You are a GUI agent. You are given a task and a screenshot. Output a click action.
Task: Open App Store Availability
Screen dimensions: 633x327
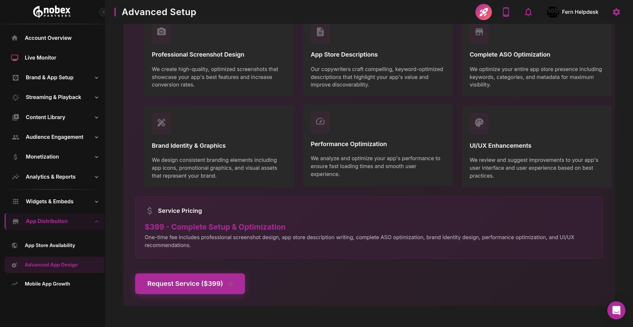tap(50, 245)
